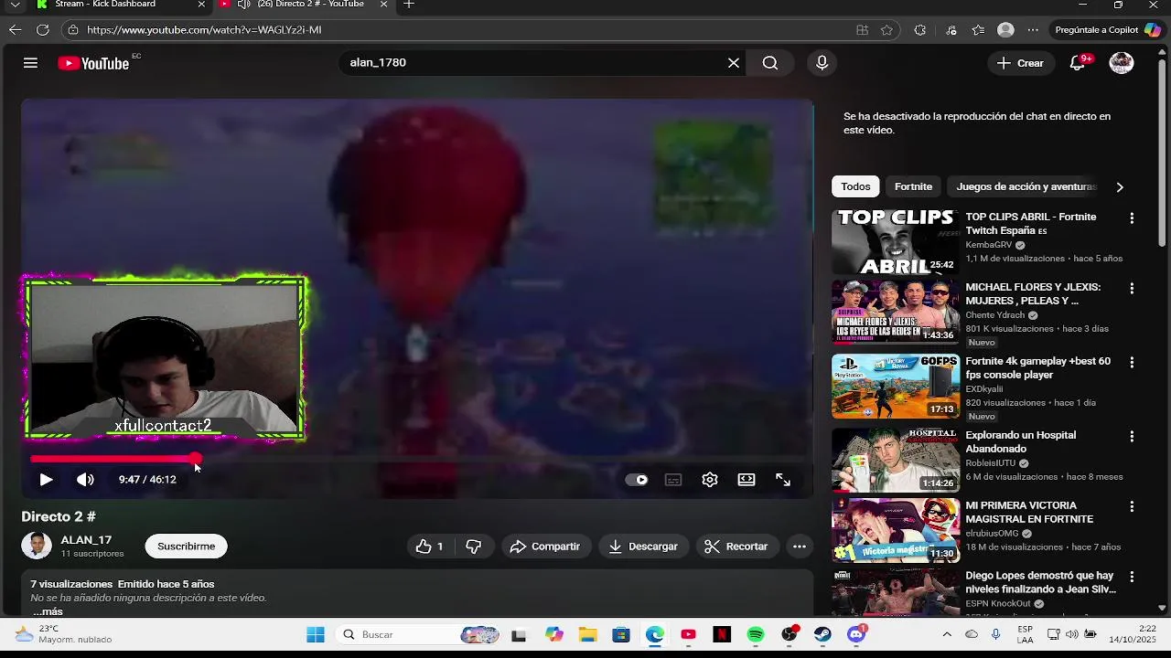1171x658 pixels.
Task: Start voice search with the microphone
Action: tap(822, 63)
